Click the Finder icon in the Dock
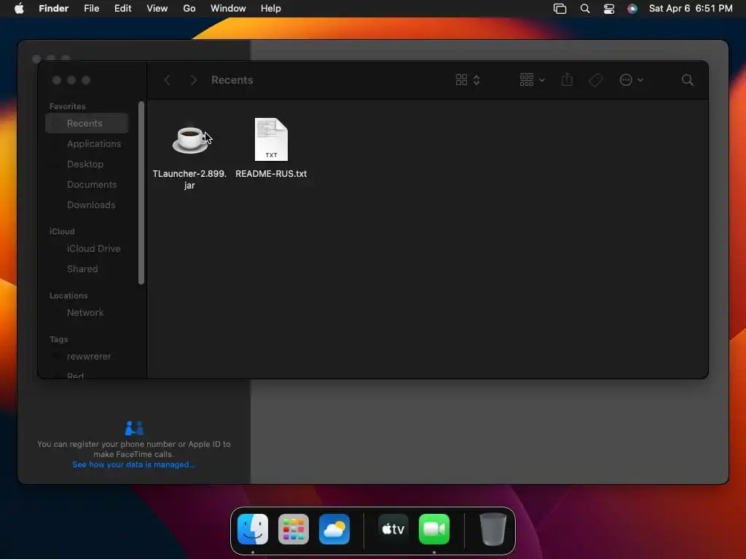The image size is (746, 559). 253,529
